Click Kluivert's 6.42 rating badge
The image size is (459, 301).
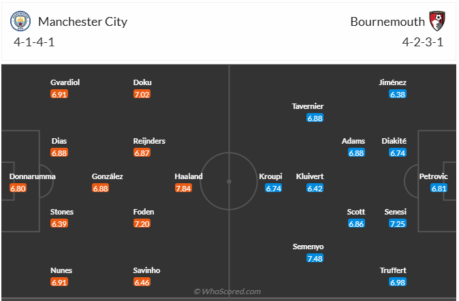315,188
